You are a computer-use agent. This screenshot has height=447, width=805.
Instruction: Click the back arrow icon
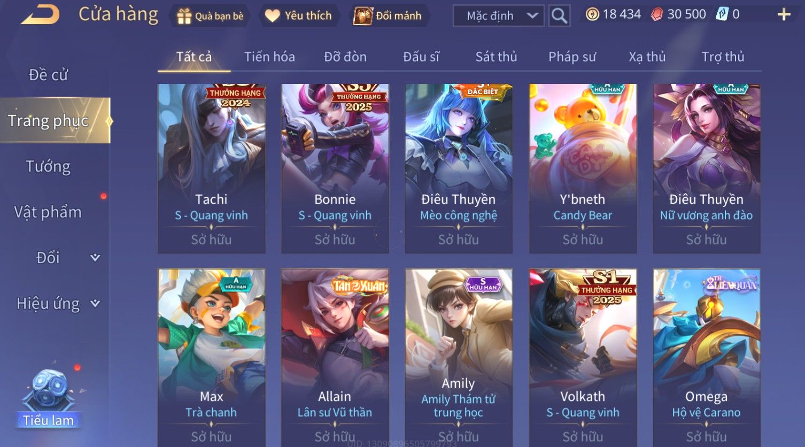(40, 14)
